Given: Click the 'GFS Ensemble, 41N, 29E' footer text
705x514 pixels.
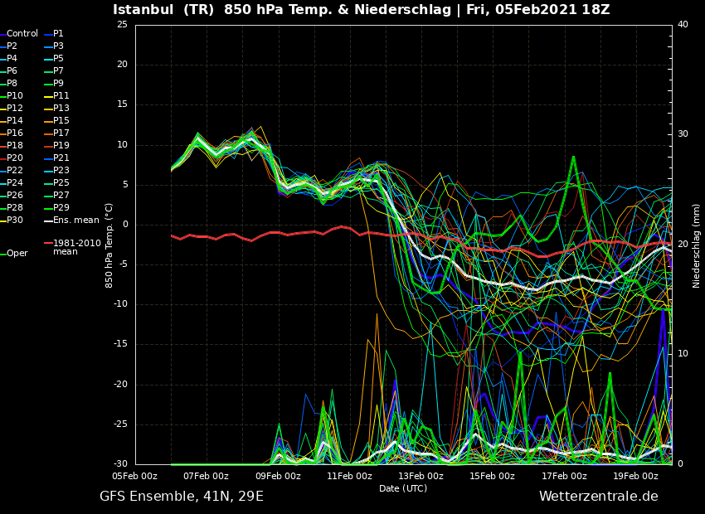Looking at the screenshot, I should 182,497.
